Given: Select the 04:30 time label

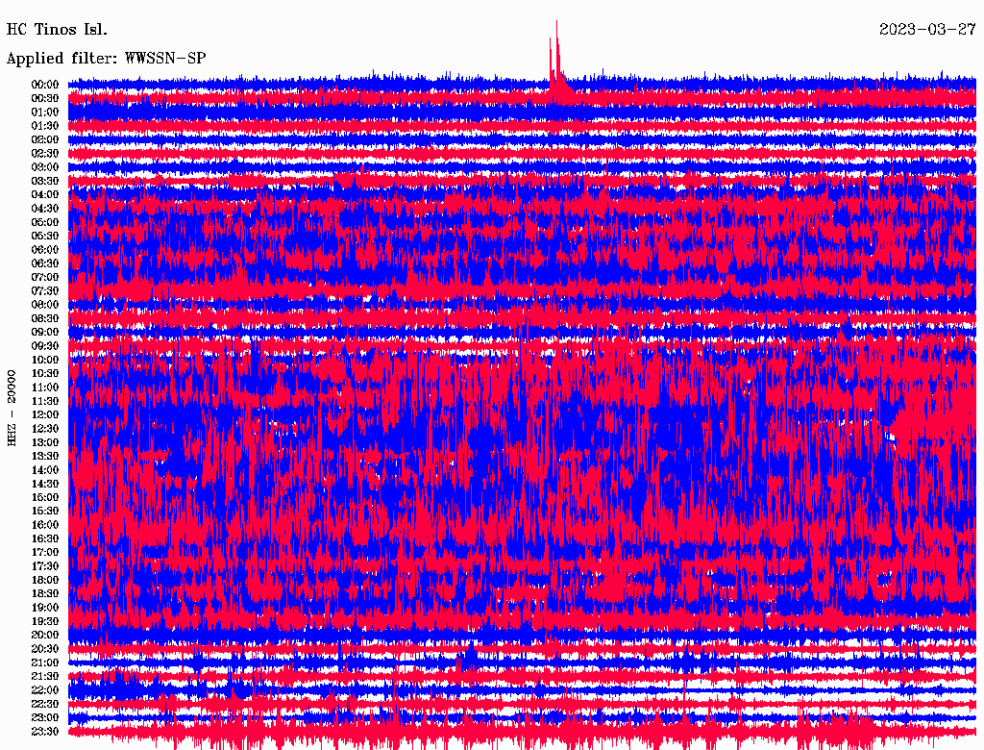Looking at the screenshot, I should coord(45,208).
